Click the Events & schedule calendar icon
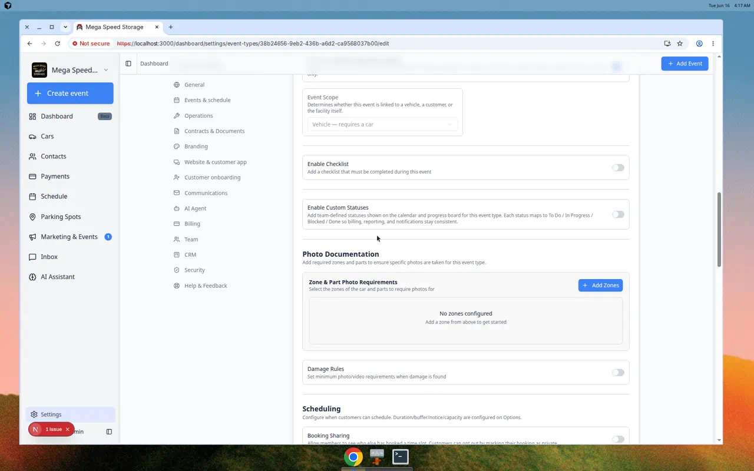Viewport: 754px width, 471px height. 177,100
